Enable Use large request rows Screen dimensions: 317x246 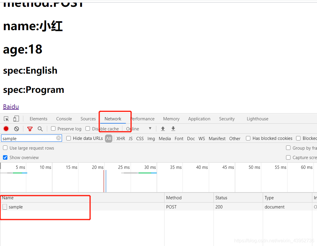(5, 148)
